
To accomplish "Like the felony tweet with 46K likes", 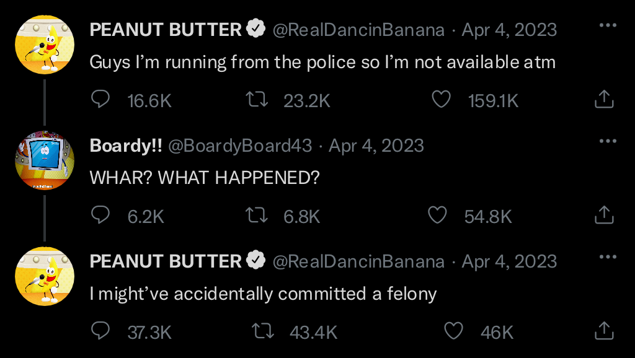I will (x=453, y=331).
